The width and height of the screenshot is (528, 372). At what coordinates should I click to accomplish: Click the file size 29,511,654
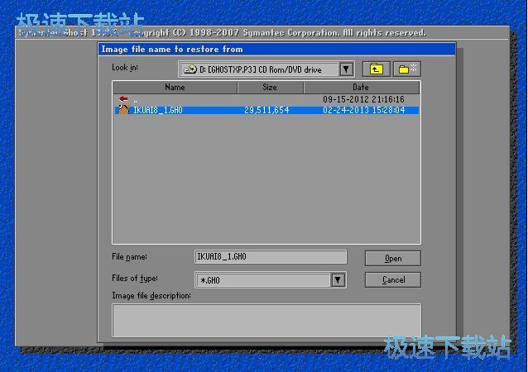pyautogui.click(x=266, y=110)
